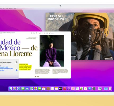Expand highlight tool dropdown arrow
114x106 pixels.
pyautogui.click(x=42, y=33)
